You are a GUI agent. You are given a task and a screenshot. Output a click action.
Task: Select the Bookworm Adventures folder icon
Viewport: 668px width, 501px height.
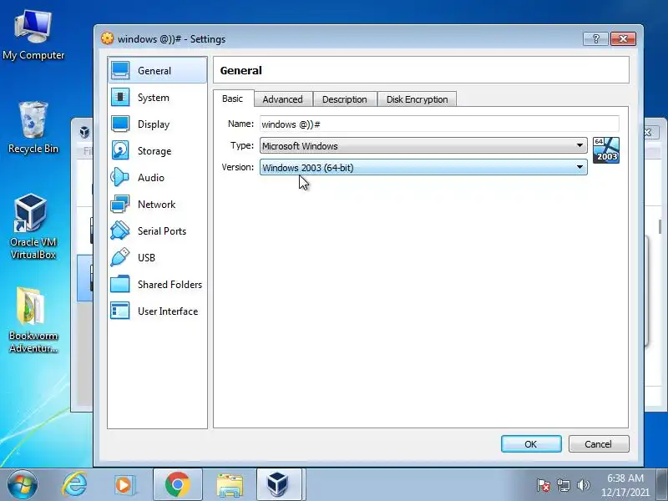point(33,320)
